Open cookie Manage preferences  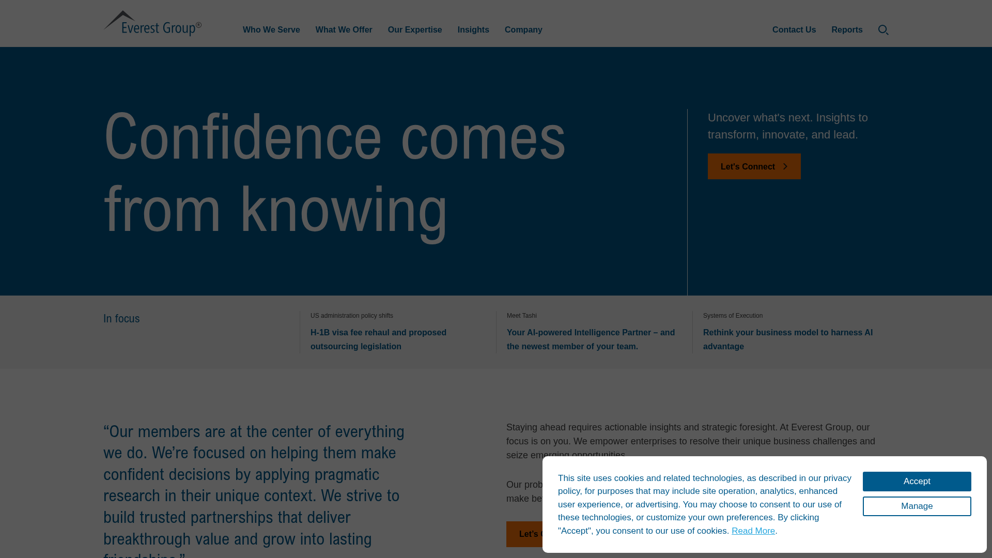coord(917,506)
